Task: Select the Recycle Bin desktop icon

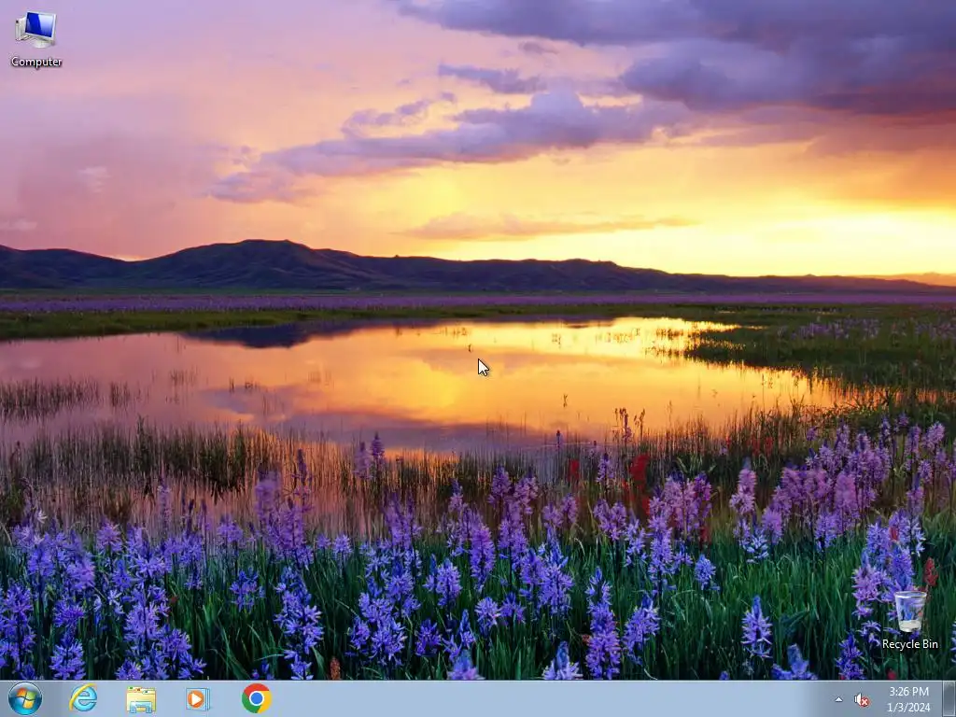Action: [909, 619]
